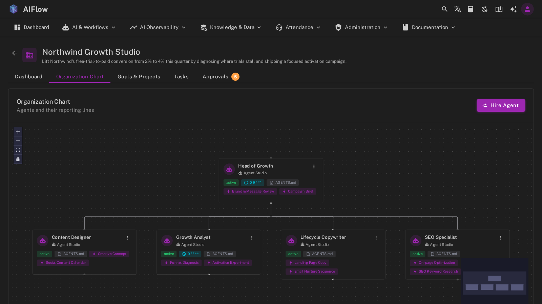Image resolution: width=542 pixels, height=304 pixels.
Task: Open the user profile avatar
Action: tap(527, 9)
